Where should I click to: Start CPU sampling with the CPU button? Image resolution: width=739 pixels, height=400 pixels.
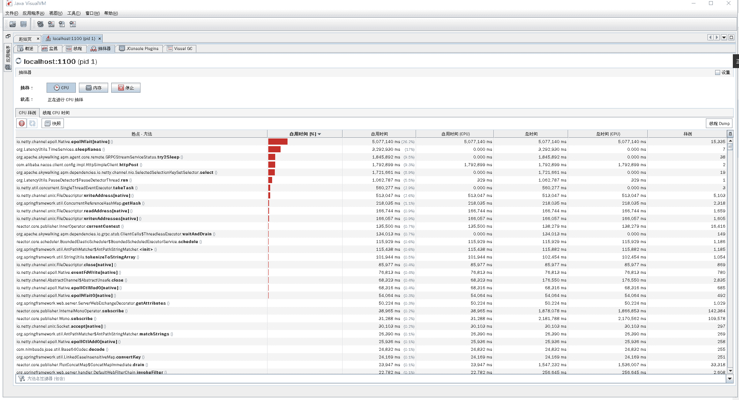pyautogui.click(x=61, y=88)
